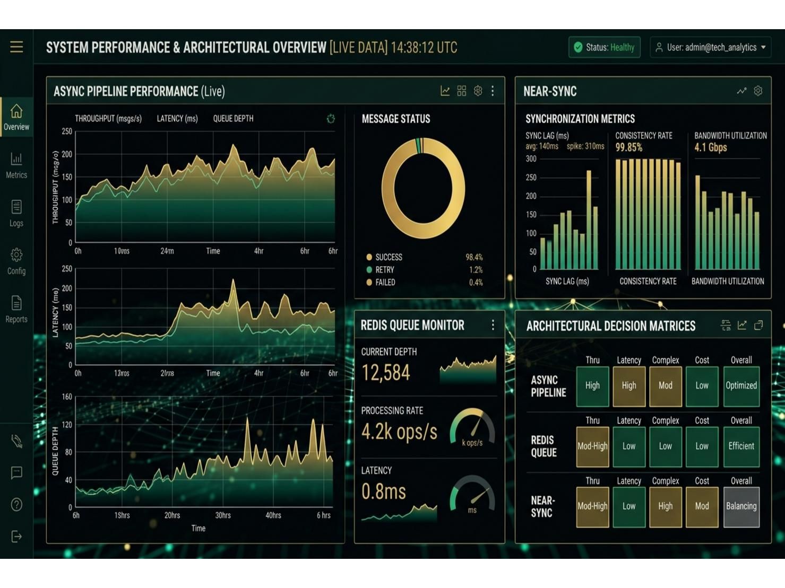Expand the user admin@tech_analytics dropdown
This screenshot has width=785, height=588.
pos(711,47)
